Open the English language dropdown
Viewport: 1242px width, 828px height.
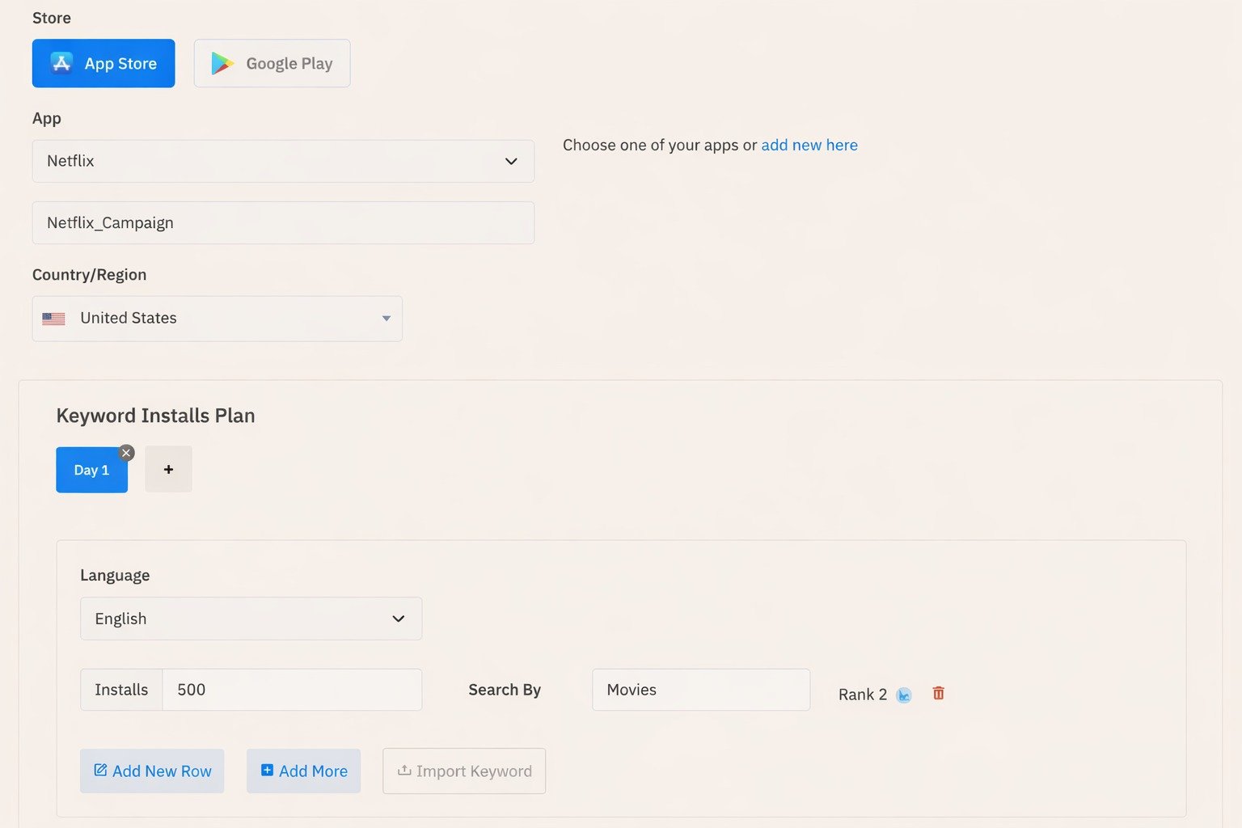click(251, 619)
